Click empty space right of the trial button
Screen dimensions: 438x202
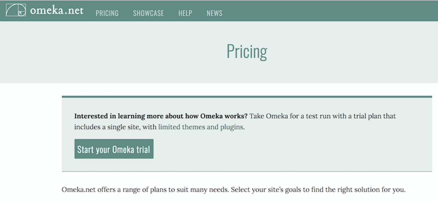click(x=276, y=149)
